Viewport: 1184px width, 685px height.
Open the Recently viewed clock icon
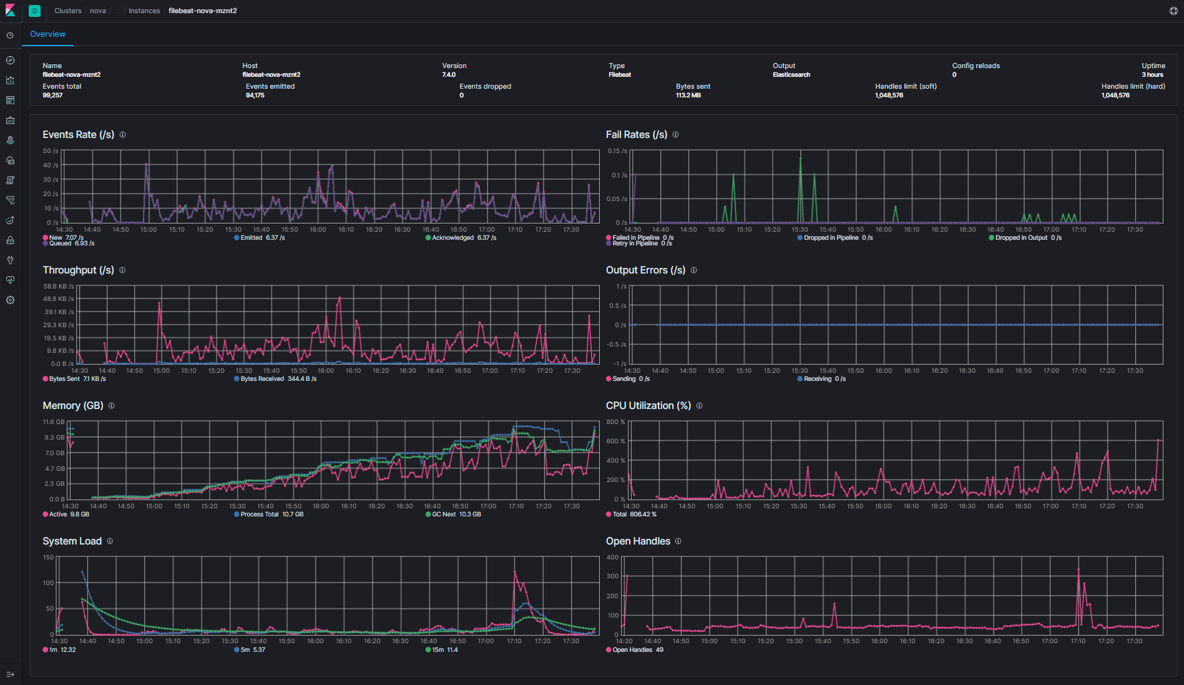coord(10,36)
